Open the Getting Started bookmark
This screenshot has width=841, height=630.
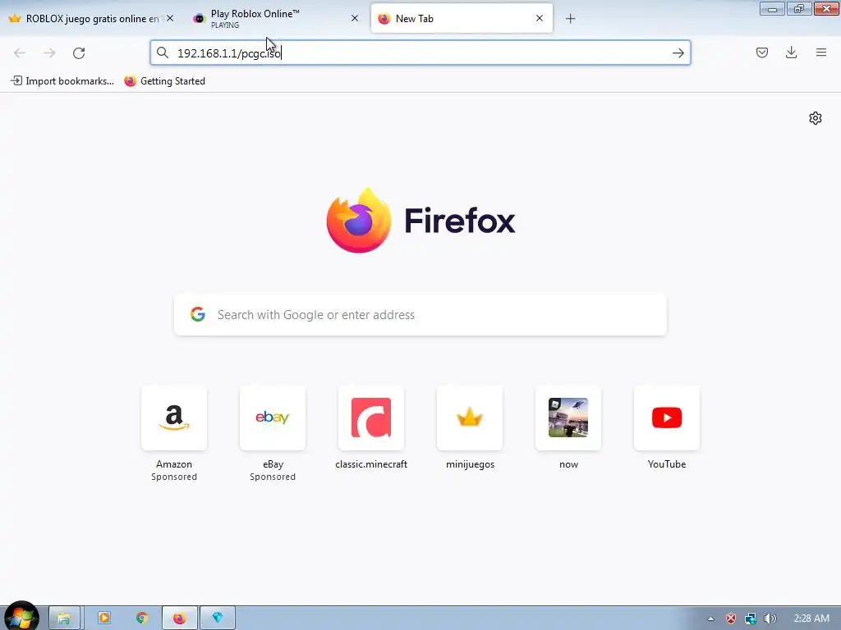click(x=164, y=81)
